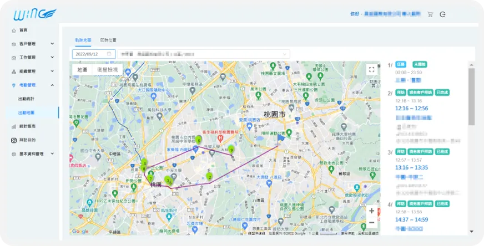484x246 pixels.
Task: Switch map to 衛星檢視 view
Action: coord(108,70)
